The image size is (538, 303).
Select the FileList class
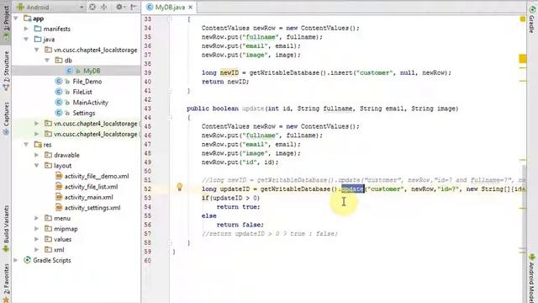[82, 92]
